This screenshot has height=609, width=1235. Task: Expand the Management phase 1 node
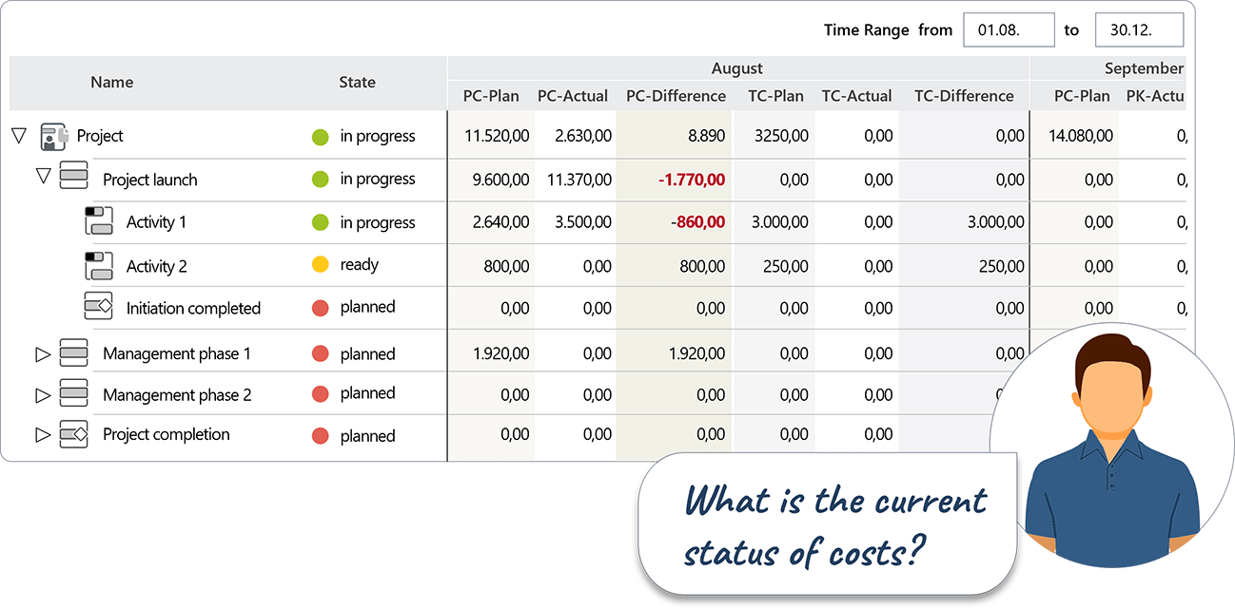42,354
